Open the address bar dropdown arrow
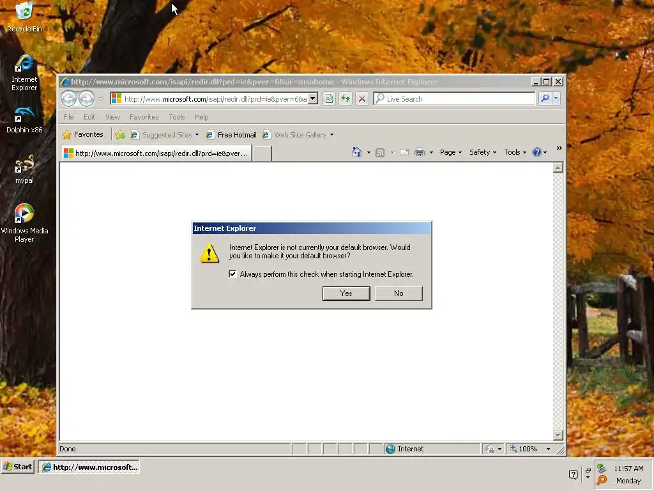The height and width of the screenshot is (491, 654). click(313, 98)
